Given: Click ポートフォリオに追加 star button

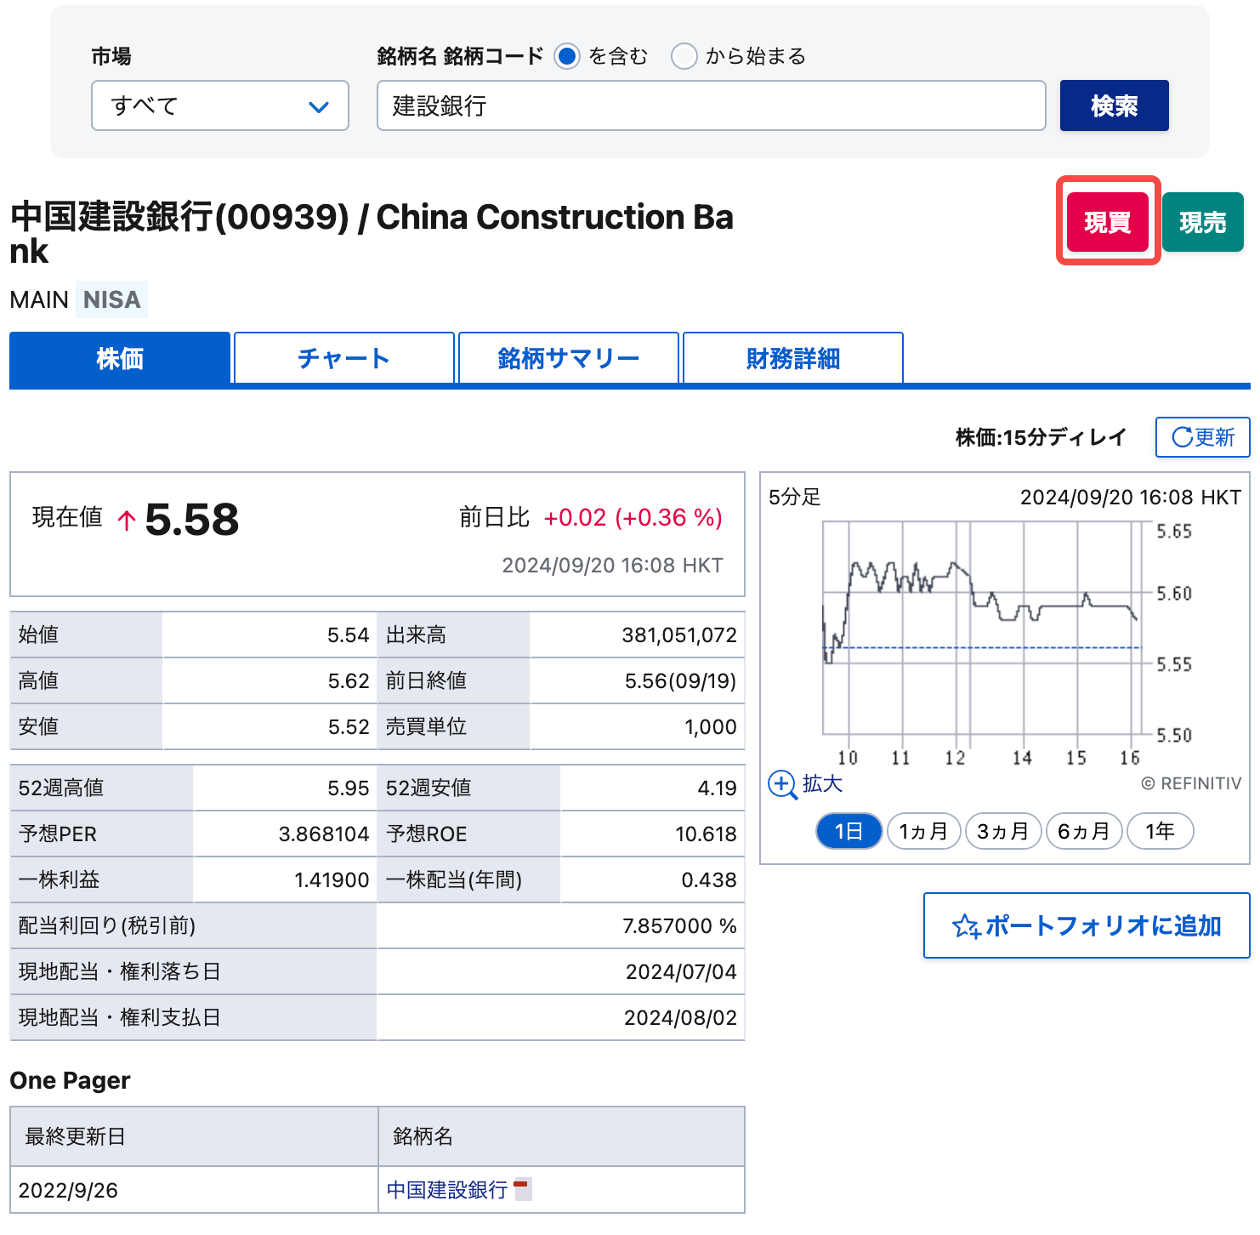Looking at the screenshot, I should [x=1087, y=925].
